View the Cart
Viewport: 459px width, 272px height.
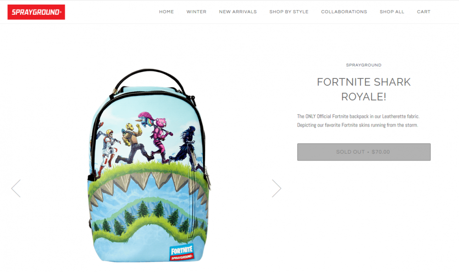tap(424, 12)
